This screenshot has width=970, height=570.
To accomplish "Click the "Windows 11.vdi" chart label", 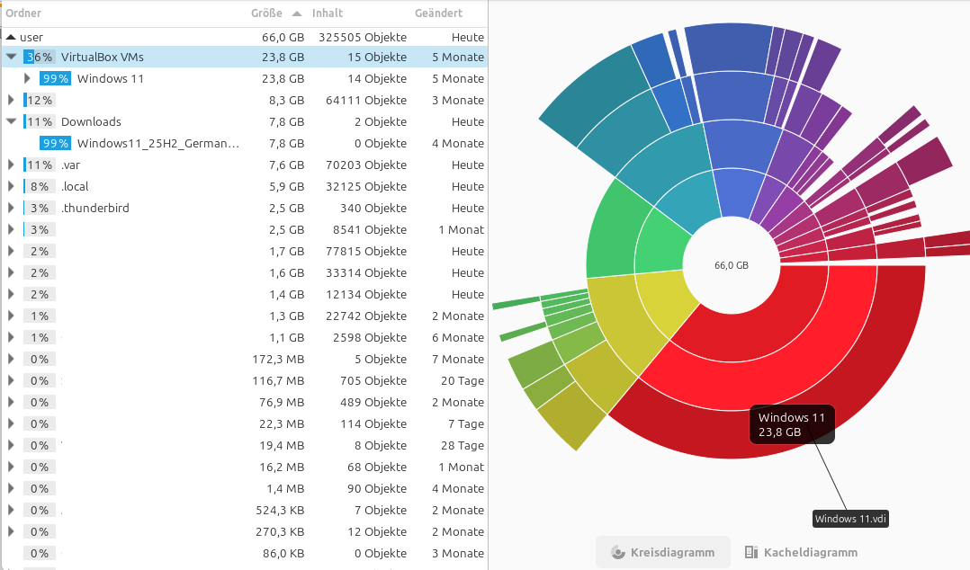I will (x=850, y=519).
